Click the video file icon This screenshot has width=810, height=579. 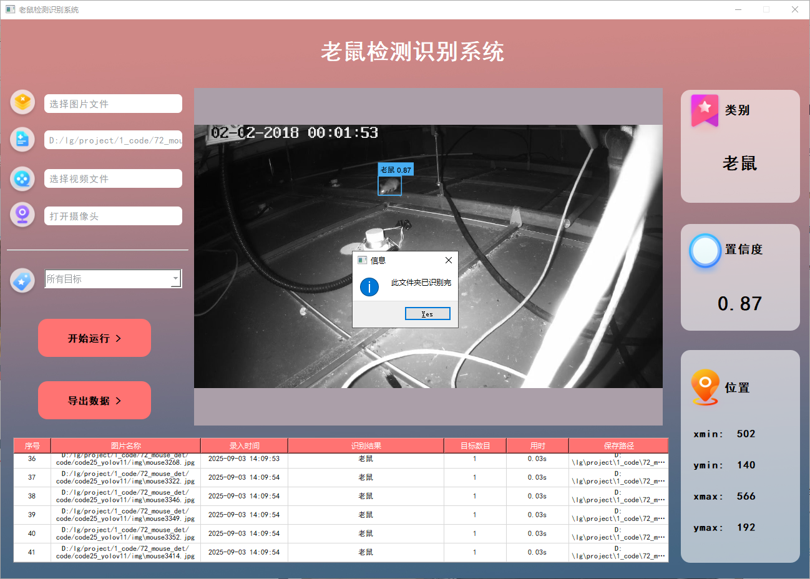pyautogui.click(x=22, y=178)
